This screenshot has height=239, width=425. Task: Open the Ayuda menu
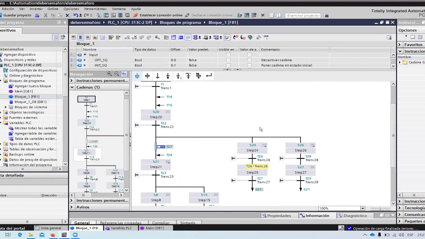click(x=136, y=9)
